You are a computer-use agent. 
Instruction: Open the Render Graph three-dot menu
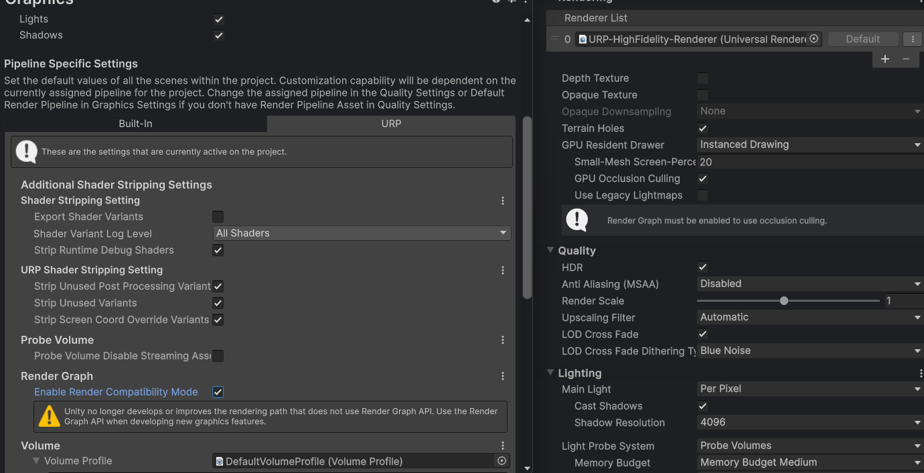(503, 376)
